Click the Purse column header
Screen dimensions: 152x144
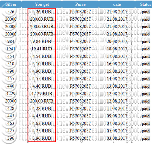80,4
